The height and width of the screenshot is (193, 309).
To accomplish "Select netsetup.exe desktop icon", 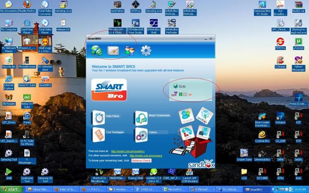I will tap(63, 7).
